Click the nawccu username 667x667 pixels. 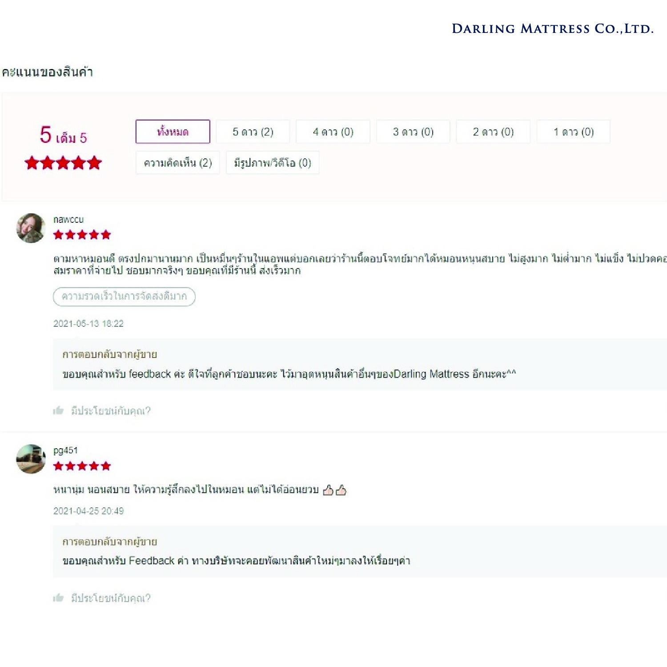tap(68, 219)
